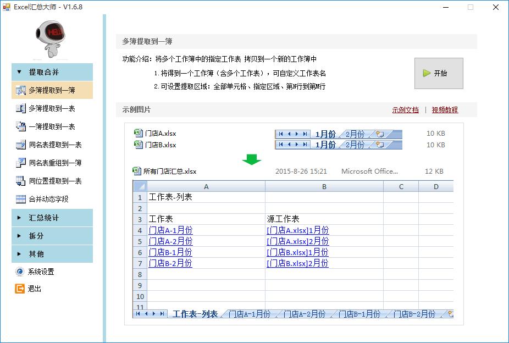Click the 多簿提取到一簿 sidebar icon
The width and height of the screenshot is (509, 343).
coord(21,91)
